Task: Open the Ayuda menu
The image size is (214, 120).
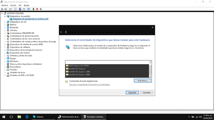Action: [26, 5]
